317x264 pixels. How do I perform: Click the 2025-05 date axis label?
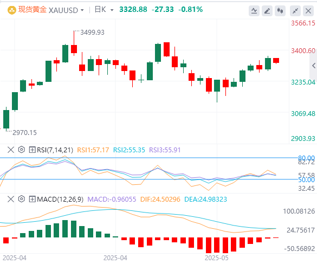click(x=217, y=258)
